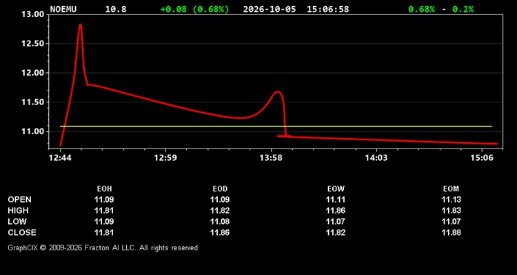The image size is (517, 275).
Task: Select the EOH column header
Action: point(104,189)
